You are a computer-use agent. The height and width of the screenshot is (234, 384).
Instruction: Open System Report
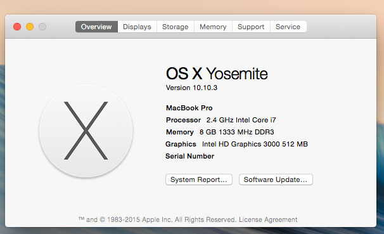pos(199,179)
